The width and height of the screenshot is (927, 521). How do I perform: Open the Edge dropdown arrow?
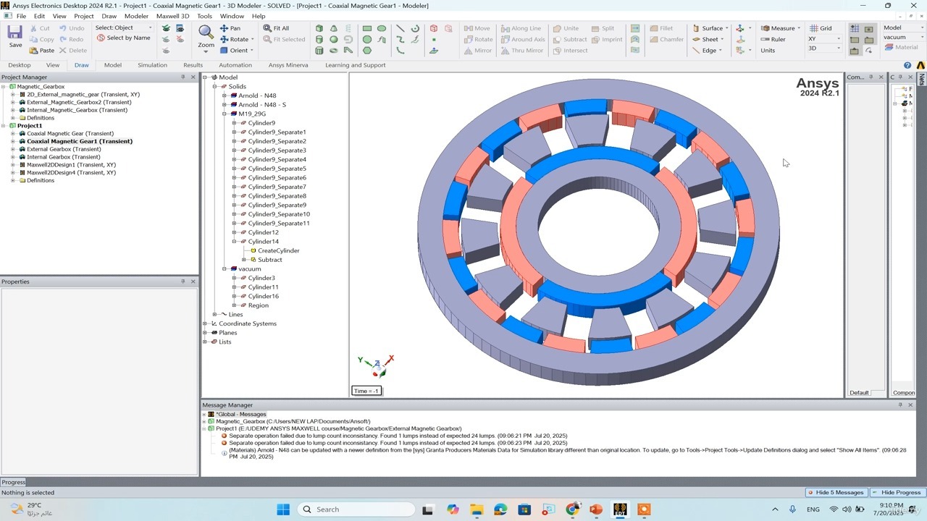[x=721, y=51]
